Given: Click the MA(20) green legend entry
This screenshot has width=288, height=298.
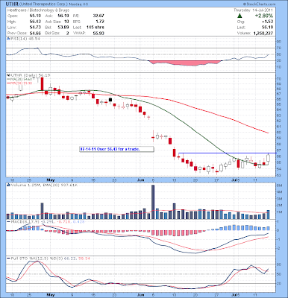Looking at the screenshot, I should coord(19,79).
